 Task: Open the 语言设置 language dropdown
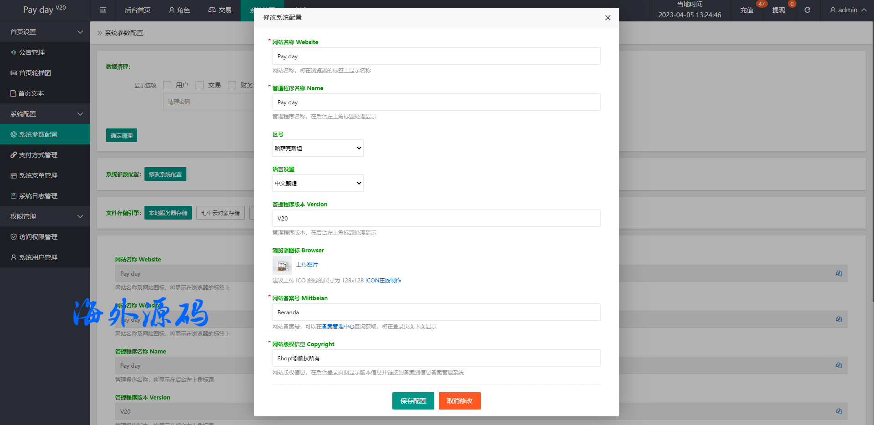(318, 183)
